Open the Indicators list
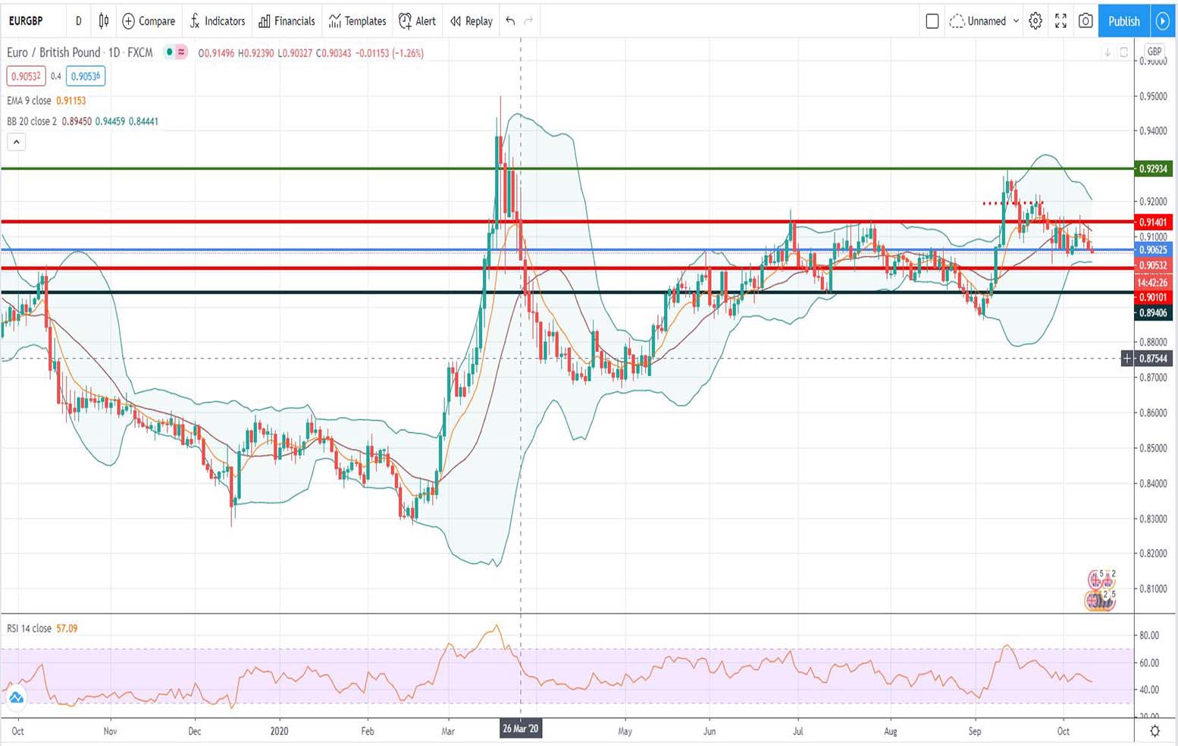Viewport: 1178px width, 746px height. 218,21
